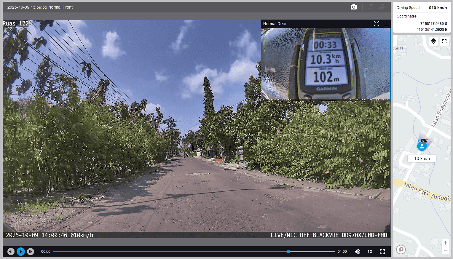
Task: Click the 10 km/h speed label on map
Action: [422, 159]
